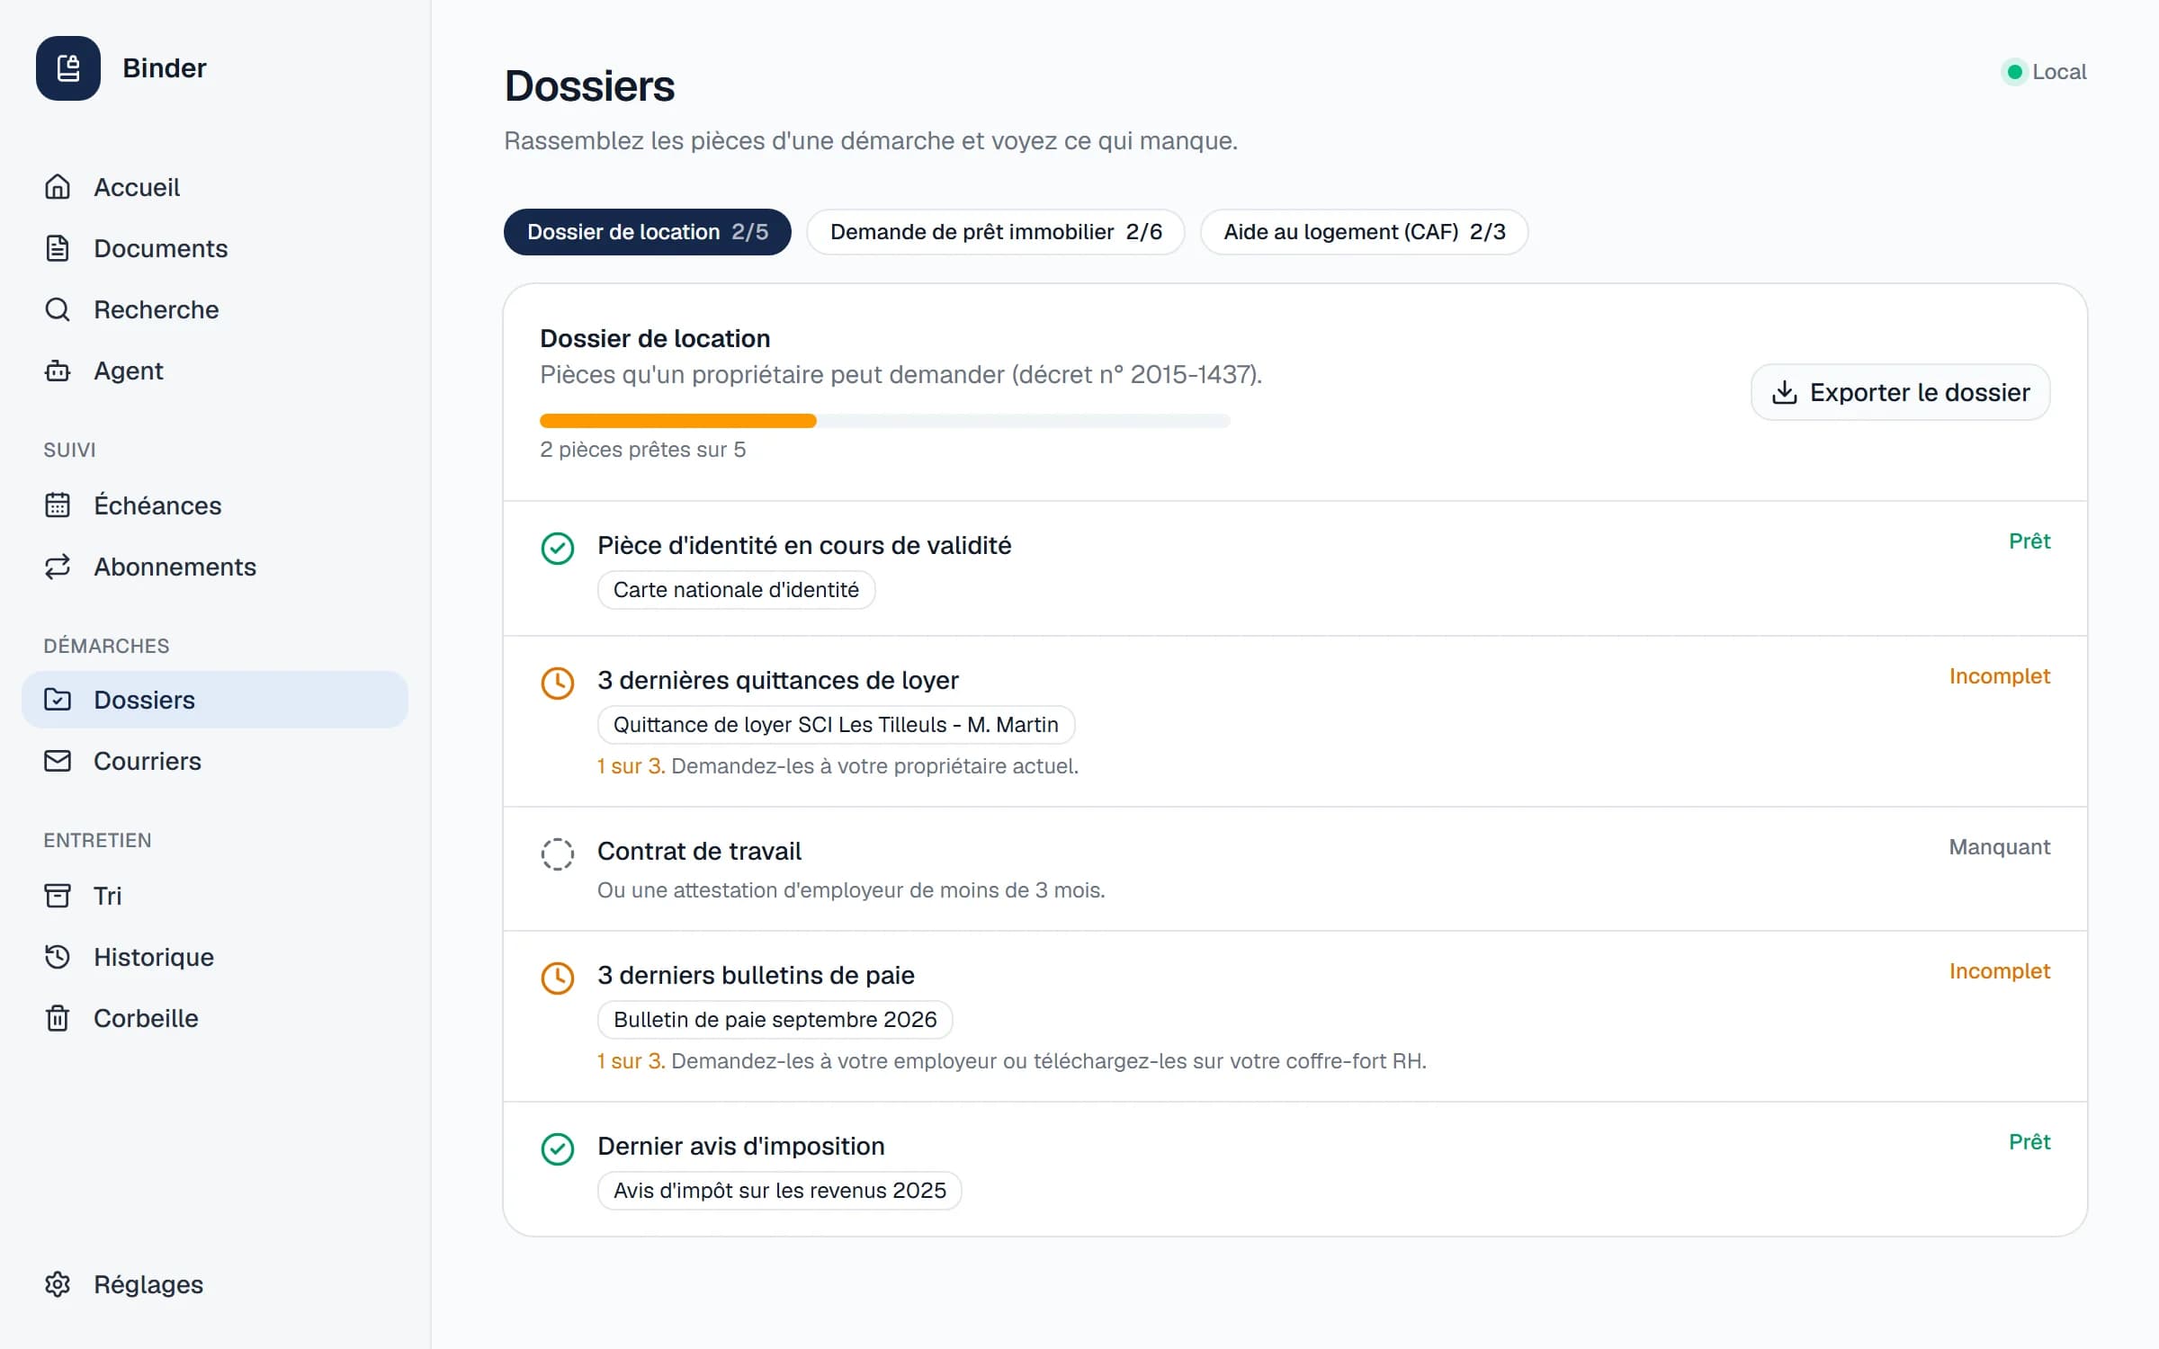
Task: Switch to Demande de prêt immobilier tab
Action: (996, 232)
